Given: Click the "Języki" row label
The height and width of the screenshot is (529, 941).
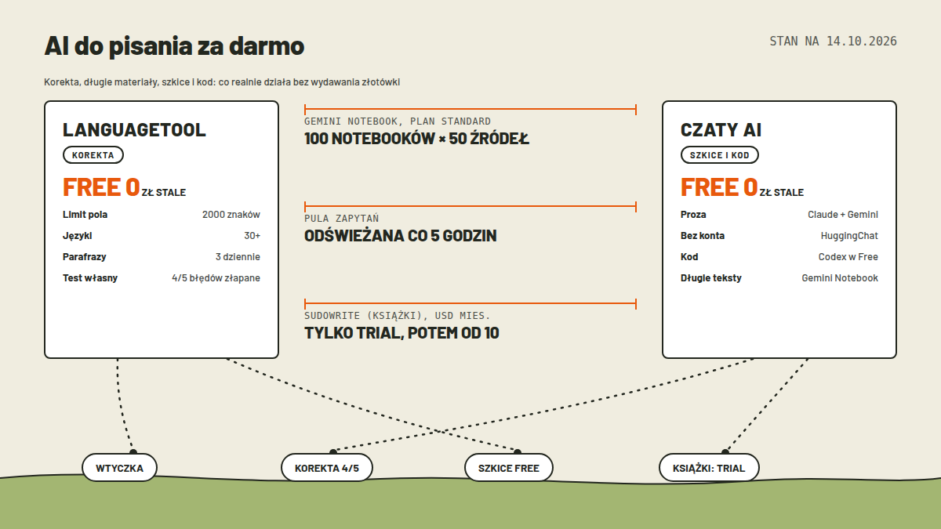Looking at the screenshot, I should [78, 235].
